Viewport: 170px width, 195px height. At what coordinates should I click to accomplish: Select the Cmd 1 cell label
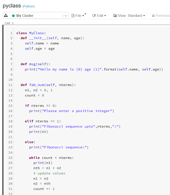pos(9,23)
